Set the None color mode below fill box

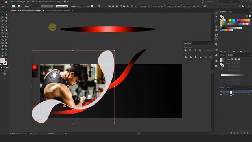(7, 67)
